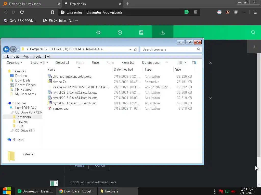The image size is (261, 195).
Task: Go back in Explorer window
Action: pyautogui.click(x=6, y=49)
